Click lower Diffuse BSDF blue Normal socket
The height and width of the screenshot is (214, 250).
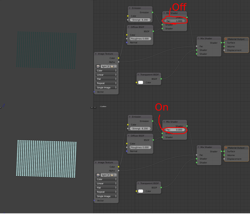click(127, 151)
